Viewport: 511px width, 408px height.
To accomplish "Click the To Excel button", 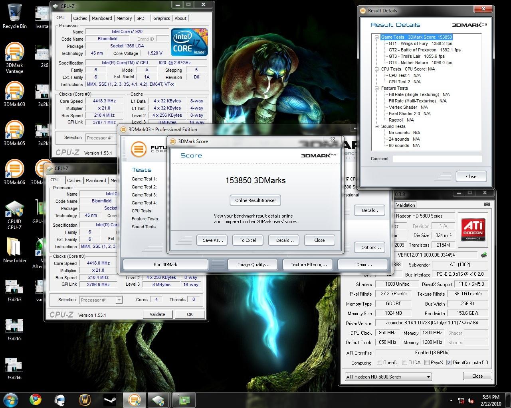I will pyautogui.click(x=248, y=240).
